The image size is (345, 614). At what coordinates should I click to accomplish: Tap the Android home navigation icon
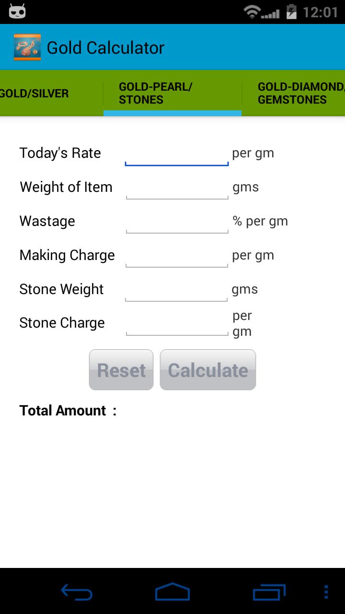tap(172, 592)
